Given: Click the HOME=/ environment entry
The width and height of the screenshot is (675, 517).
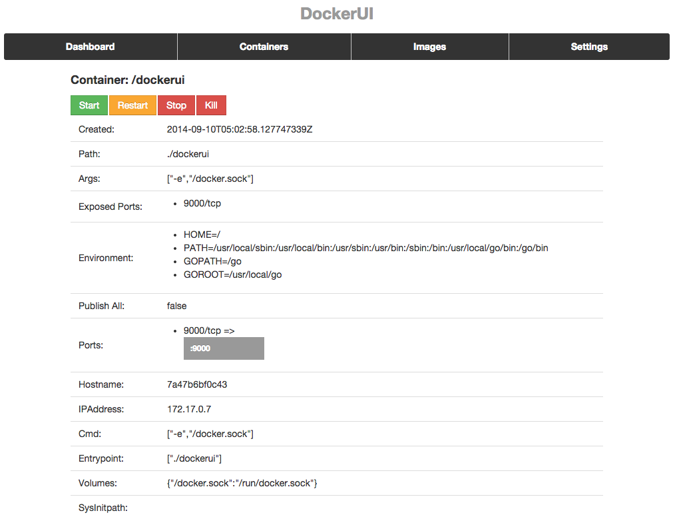Looking at the screenshot, I should (x=202, y=235).
